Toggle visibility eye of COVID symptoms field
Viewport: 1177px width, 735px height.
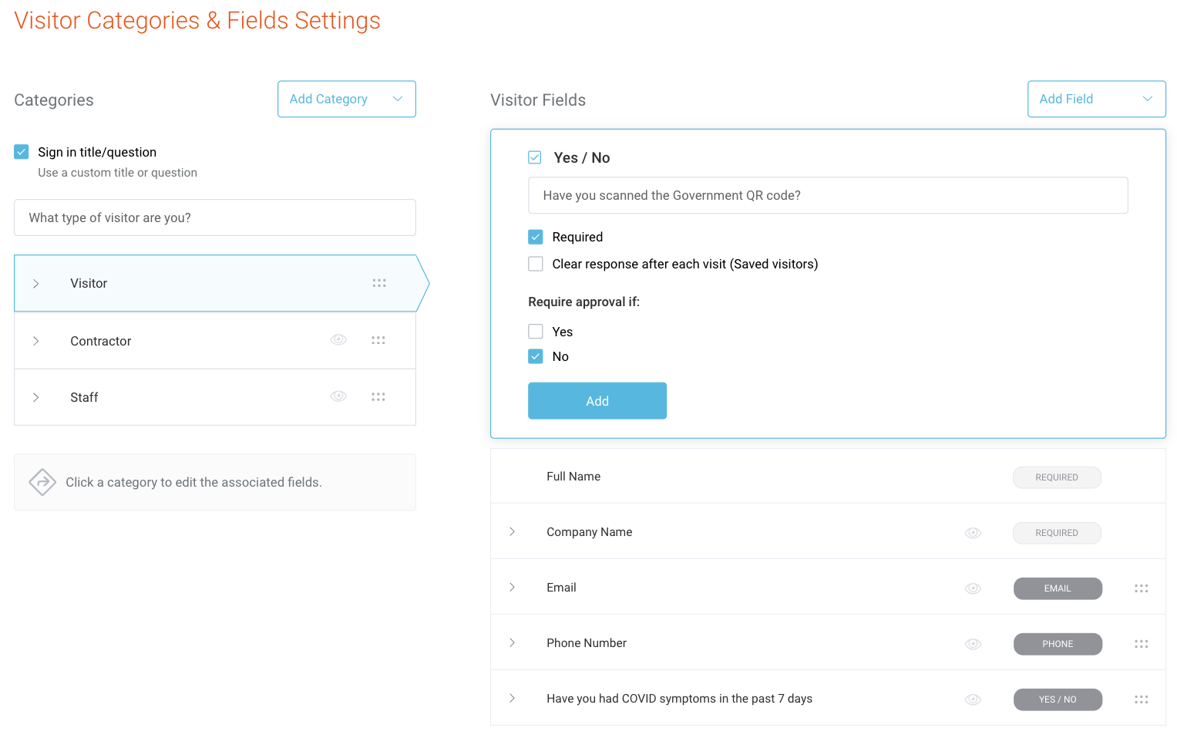pos(974,700)
